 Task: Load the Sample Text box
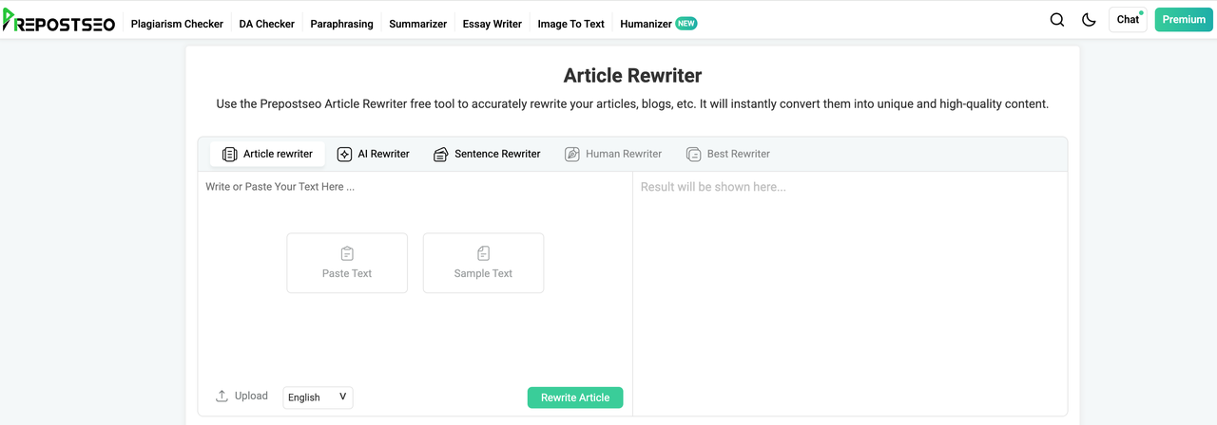484,263
